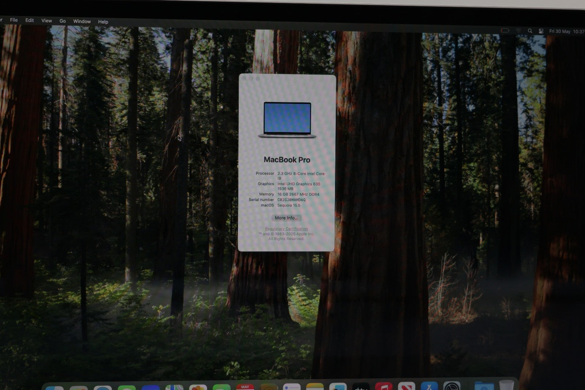
Task: Click the MacBook Pro laptop image
Action: [x=287, y=120]
